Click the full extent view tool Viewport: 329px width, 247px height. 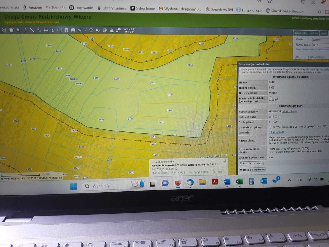click(x=11, y=30)
